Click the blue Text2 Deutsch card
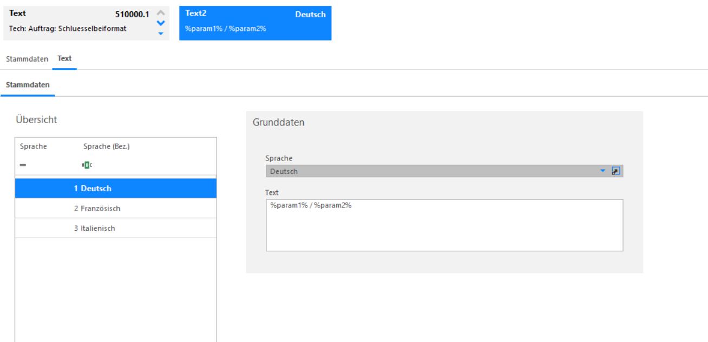The width and height of the screenshot is (708, 342). pyautogui.click(x=255, y=23)
